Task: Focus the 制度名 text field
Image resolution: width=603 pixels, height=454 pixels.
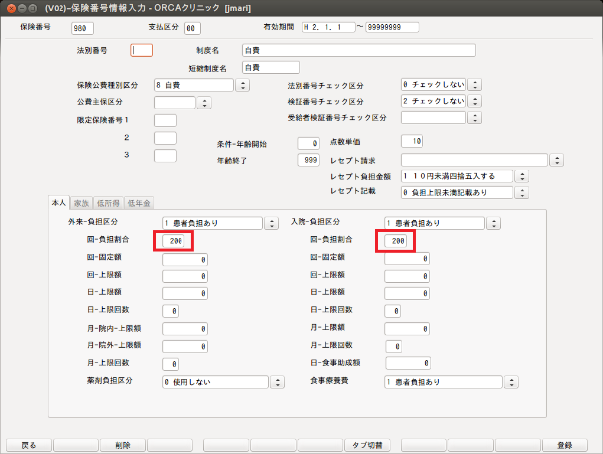Action: tap(358, 50)
